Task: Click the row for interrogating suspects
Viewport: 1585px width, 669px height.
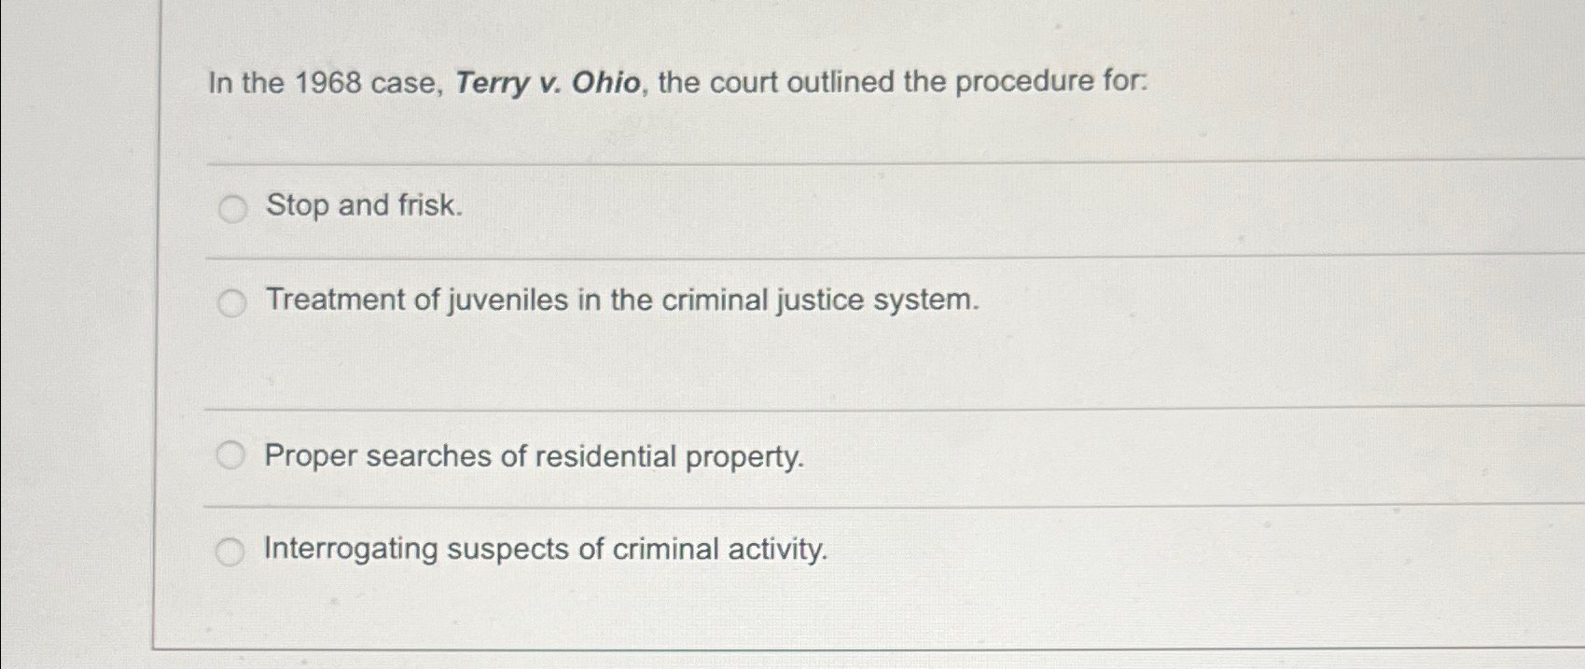Action: (746, 551)
